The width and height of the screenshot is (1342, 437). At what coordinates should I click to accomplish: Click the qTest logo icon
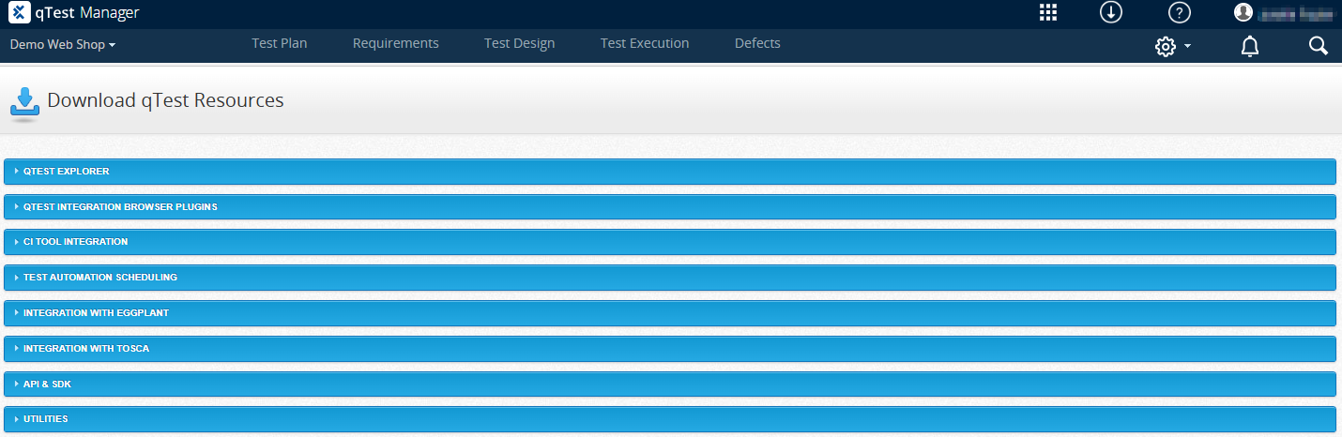tap(19, 12)
